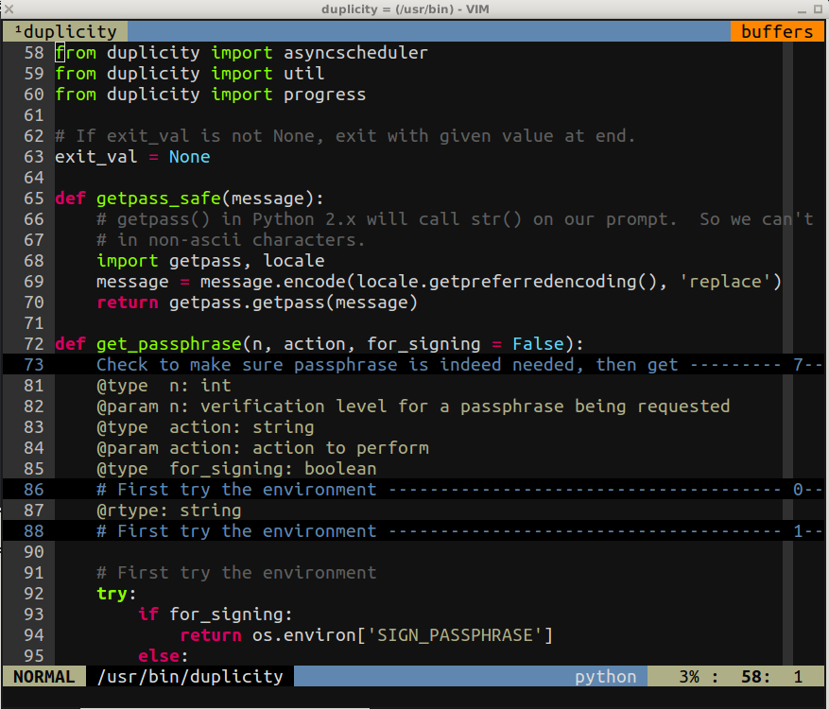
Task: Click the superscript buffer number on duplicity tab
Action: pyautogui.click(x=21, y=29)
